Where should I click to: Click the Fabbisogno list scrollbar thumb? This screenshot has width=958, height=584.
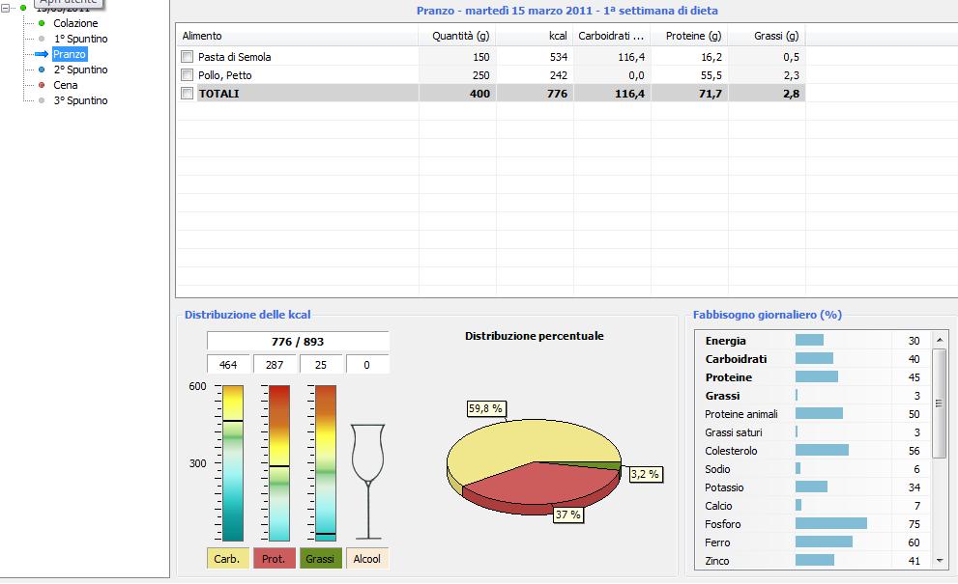click(940, 403)
